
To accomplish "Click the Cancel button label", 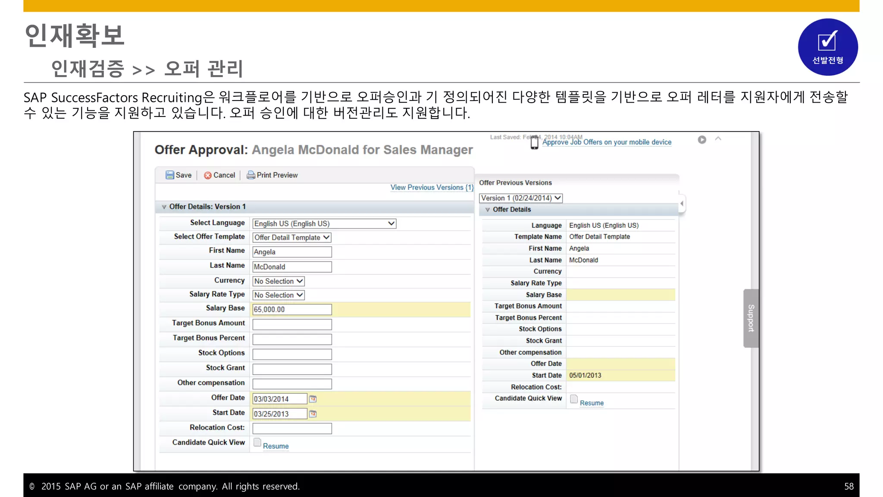I will [224, 175].
